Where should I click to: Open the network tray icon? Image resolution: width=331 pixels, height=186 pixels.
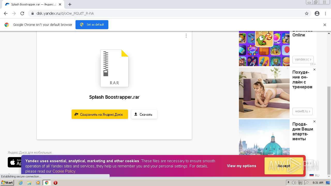point(300,183)
